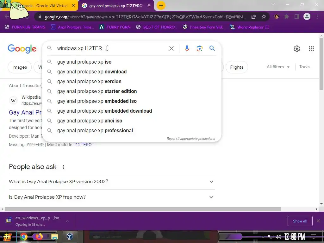Open the Windows Start button
The image size is (324, 243).
pyautogui.click(x=7, y=237)
